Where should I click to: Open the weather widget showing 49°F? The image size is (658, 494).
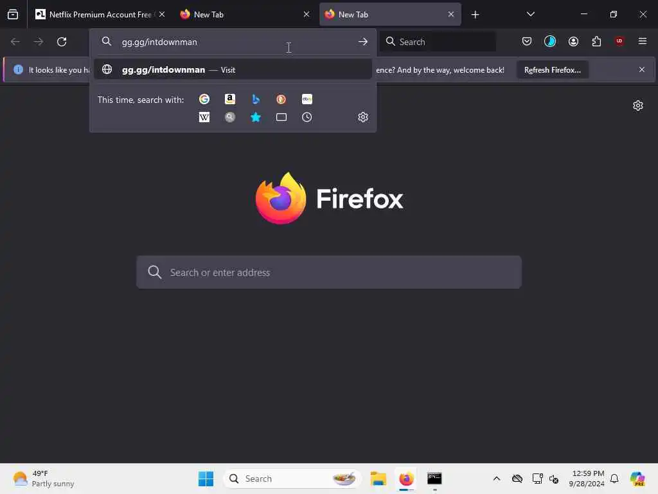[x=43, y=479]
